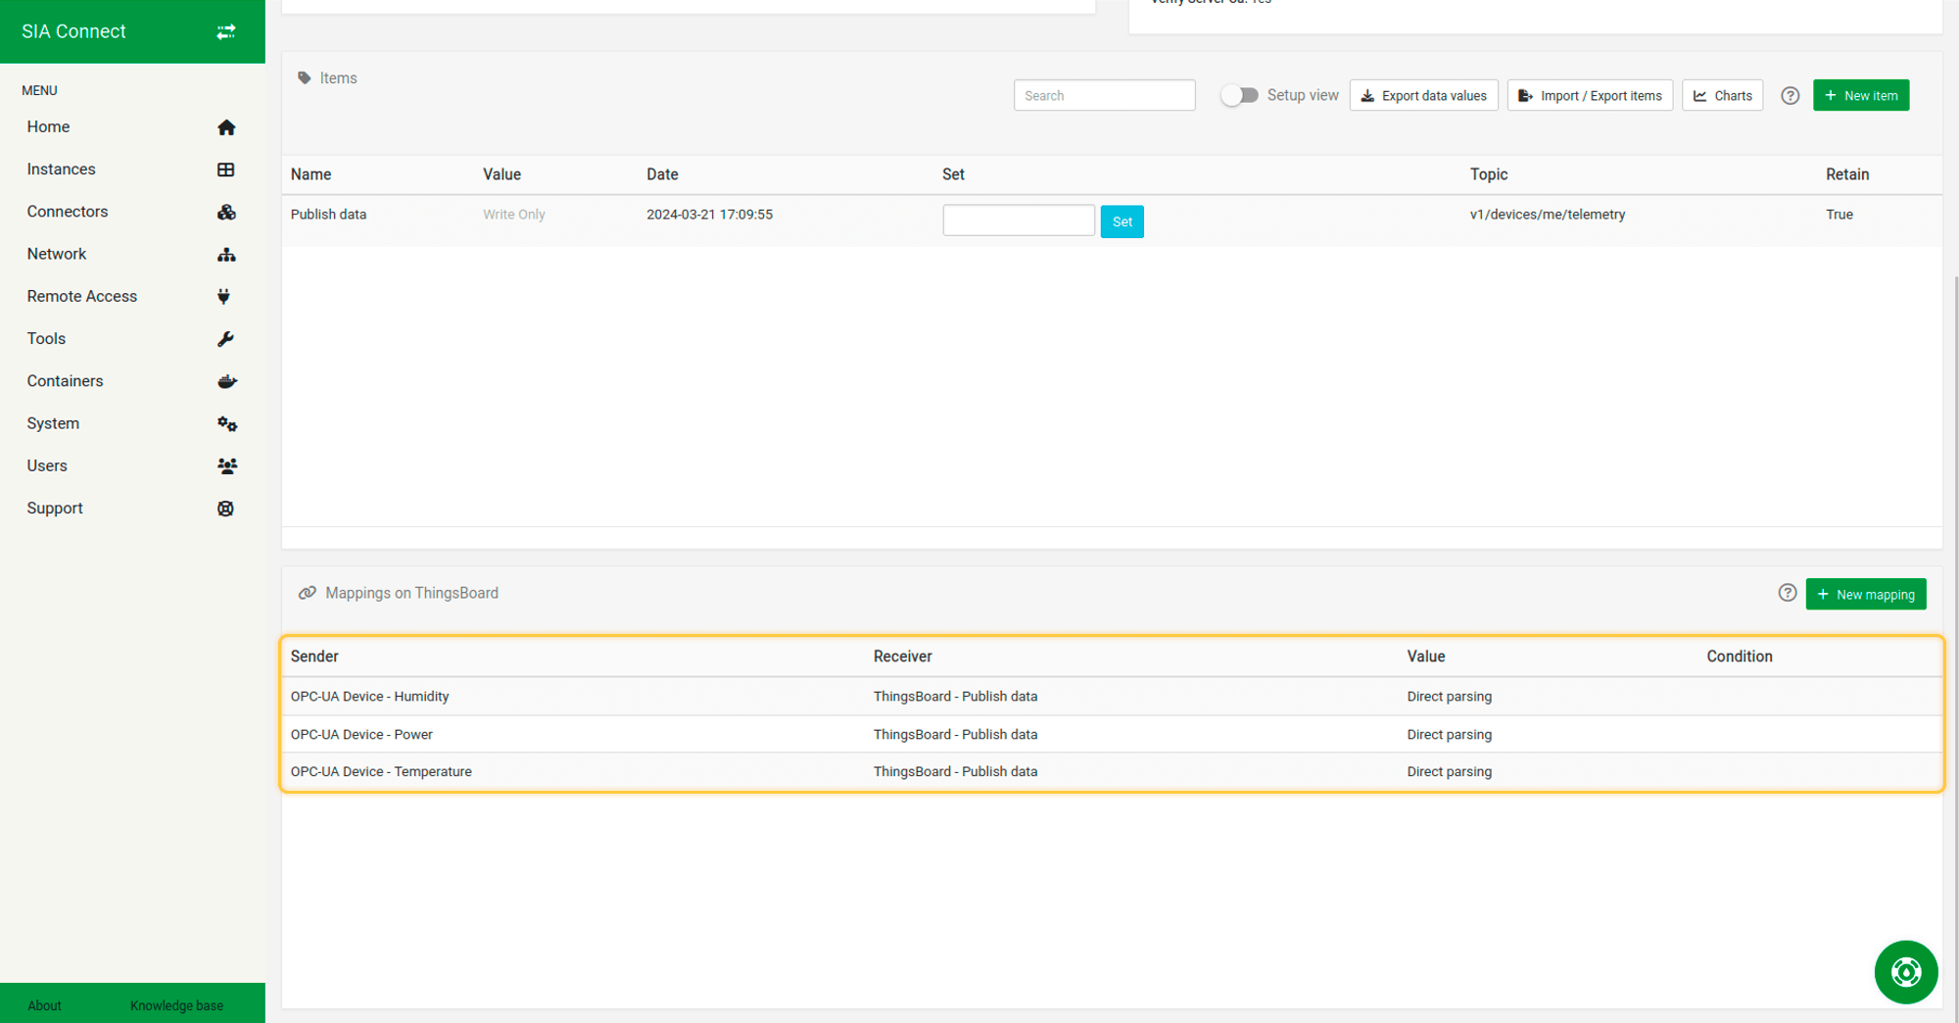Click the sidebar collapse arrows icon
1959x1023 pixels.
(x=225, y=31)
